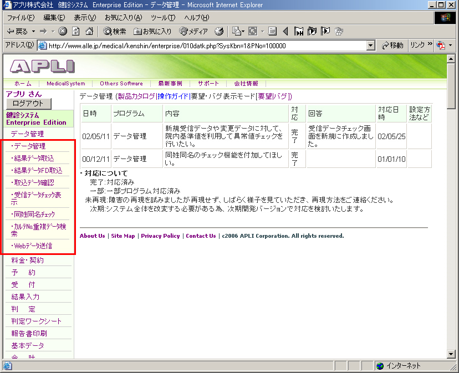Open the 表示(V) menu
The image size is (459, 373).
click(85, 18)
